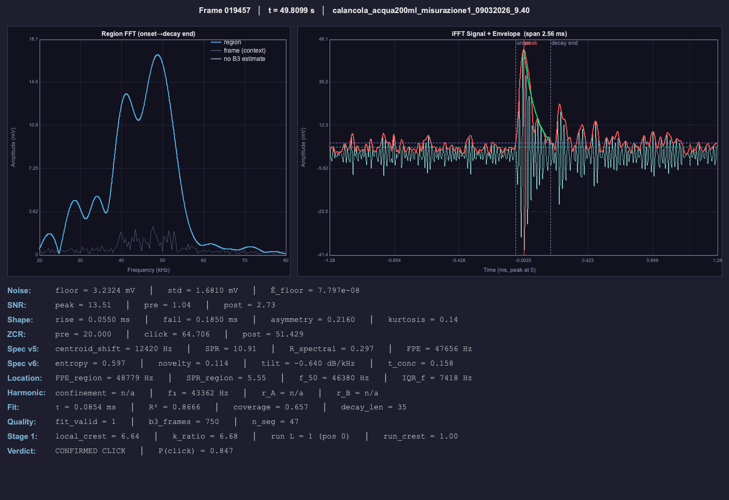Click the 'k_ratio = 6.68' value

pyautogui.click(x=205, y=436)
